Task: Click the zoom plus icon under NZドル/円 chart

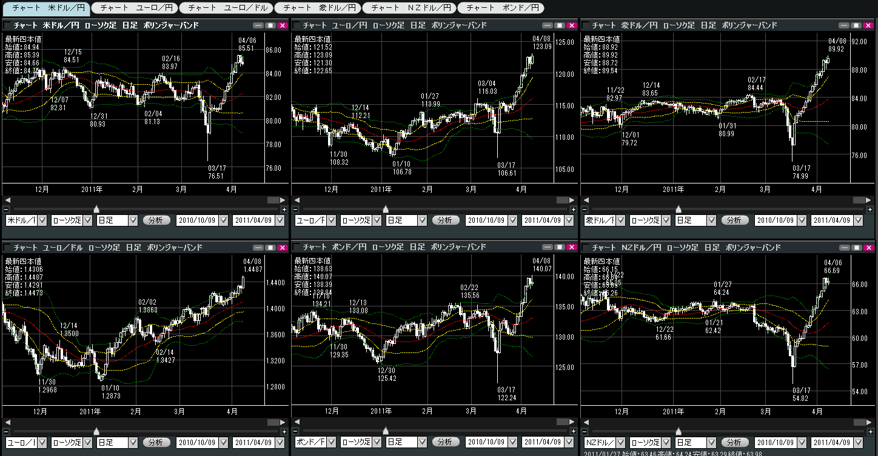Action: tap(870, 431)
